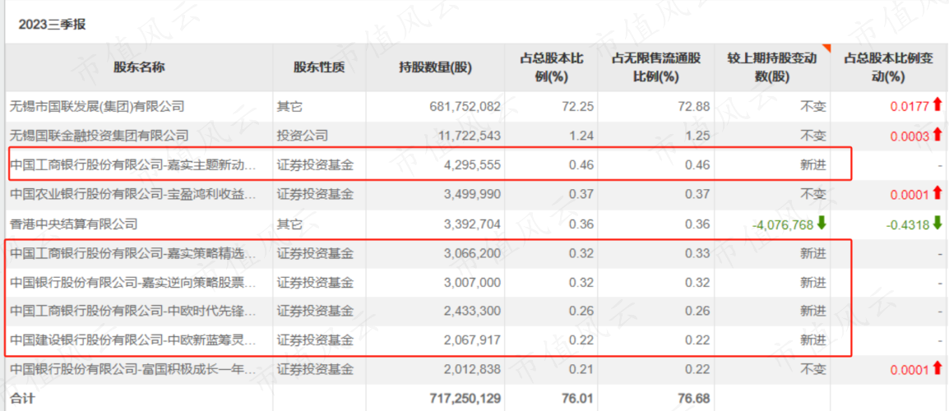This screenshot has height=411, width=949.
Task: Click the 股东名称 column header
Action: [139, 67]
